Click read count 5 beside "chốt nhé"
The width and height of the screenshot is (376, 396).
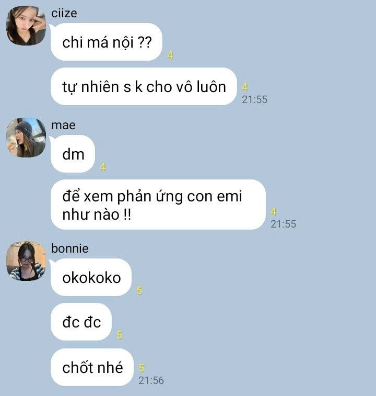(x=142, y=368)
